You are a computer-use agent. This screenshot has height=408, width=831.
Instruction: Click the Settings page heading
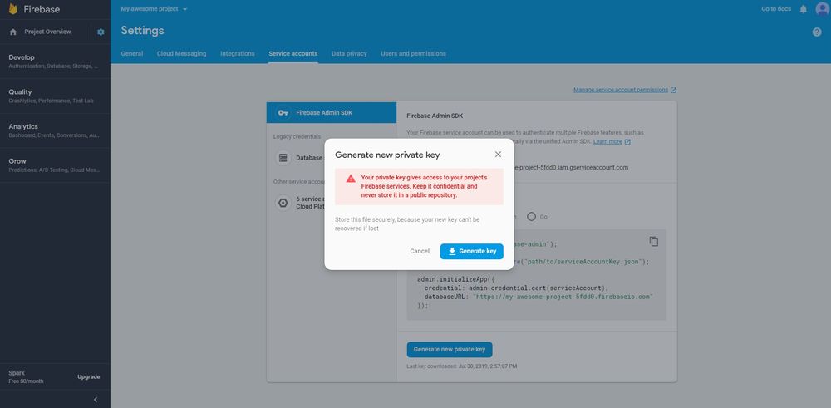(x=142, y=30)
